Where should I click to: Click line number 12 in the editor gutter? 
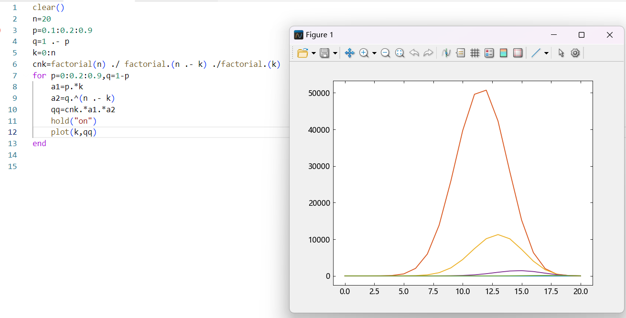[x=12, y=132]
